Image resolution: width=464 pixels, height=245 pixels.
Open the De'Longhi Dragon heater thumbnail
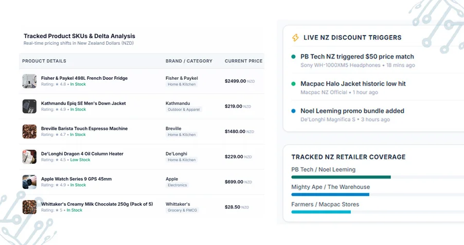[29, 156]
